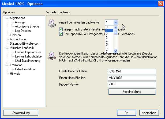
Task: Open Akustische Effekte options page
Action: [27, 26]
